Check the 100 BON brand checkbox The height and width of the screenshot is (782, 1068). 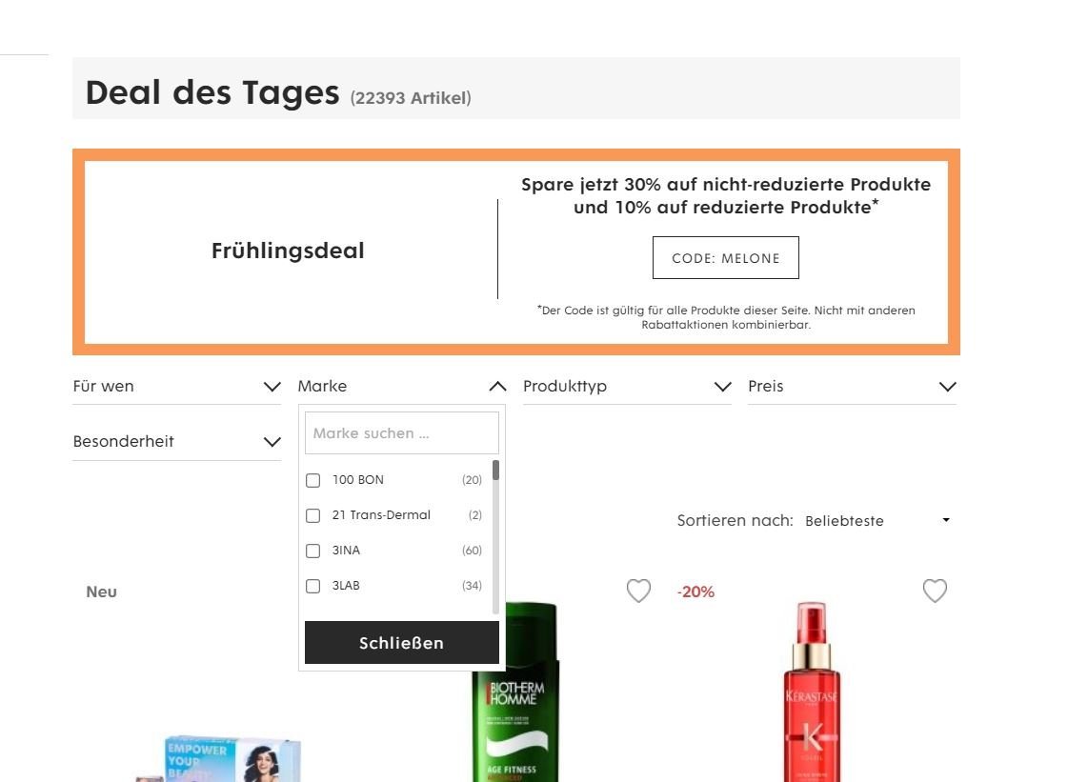tap(312, 480)
